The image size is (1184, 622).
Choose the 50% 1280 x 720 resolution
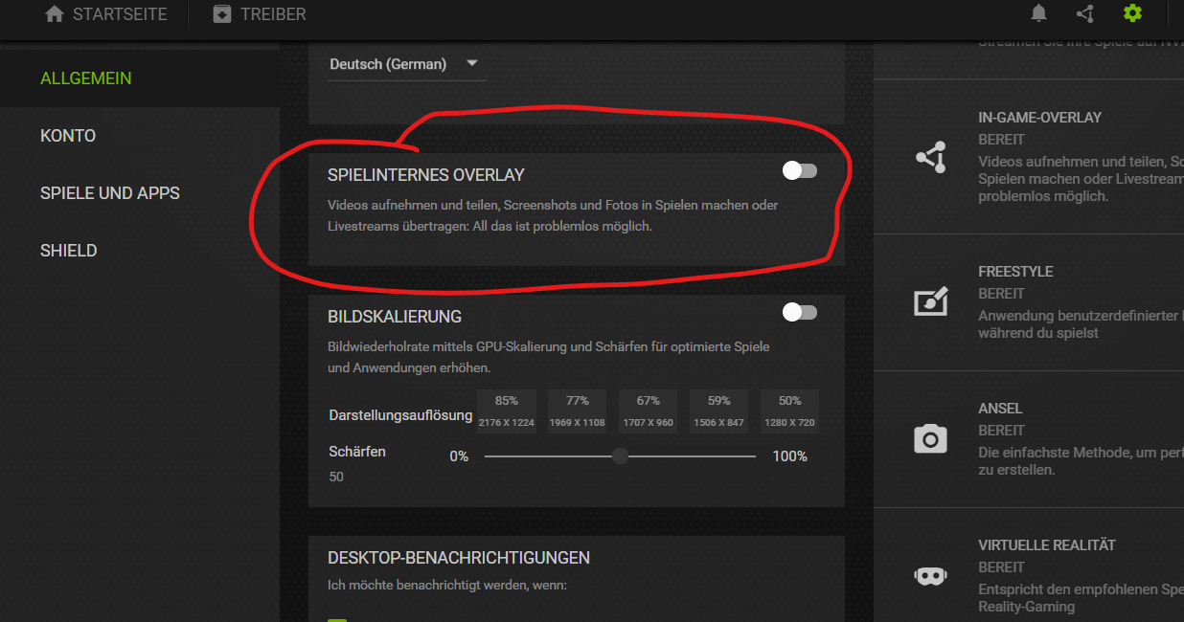click(x=790, y=411)
